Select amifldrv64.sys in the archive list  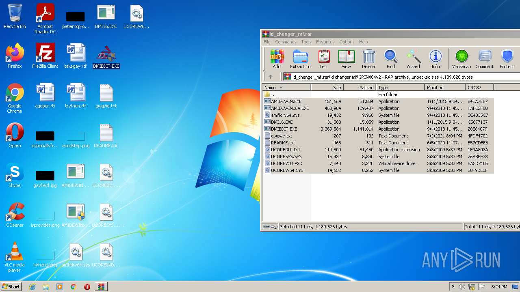pyautogui.click(x=378, y=115)
